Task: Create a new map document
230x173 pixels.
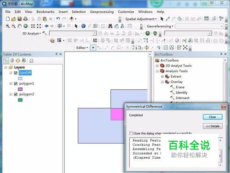Action: tap(8, 19)
